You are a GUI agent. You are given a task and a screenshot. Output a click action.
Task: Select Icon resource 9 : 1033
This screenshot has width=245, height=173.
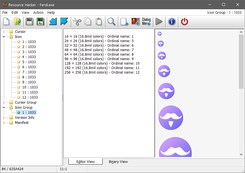click(x=29, y=82)
